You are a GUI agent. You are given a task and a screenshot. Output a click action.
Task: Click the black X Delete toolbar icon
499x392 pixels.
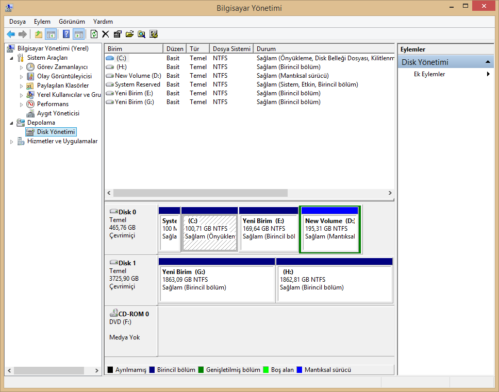tap(105, 34)
